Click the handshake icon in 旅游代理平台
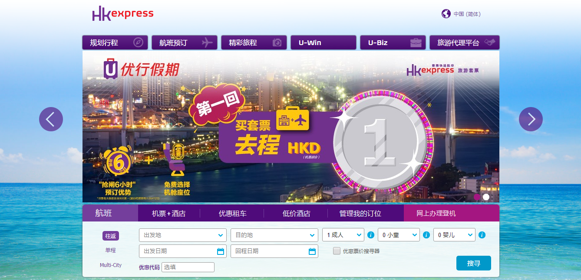The image size is (581, 280). click(490, 42)
